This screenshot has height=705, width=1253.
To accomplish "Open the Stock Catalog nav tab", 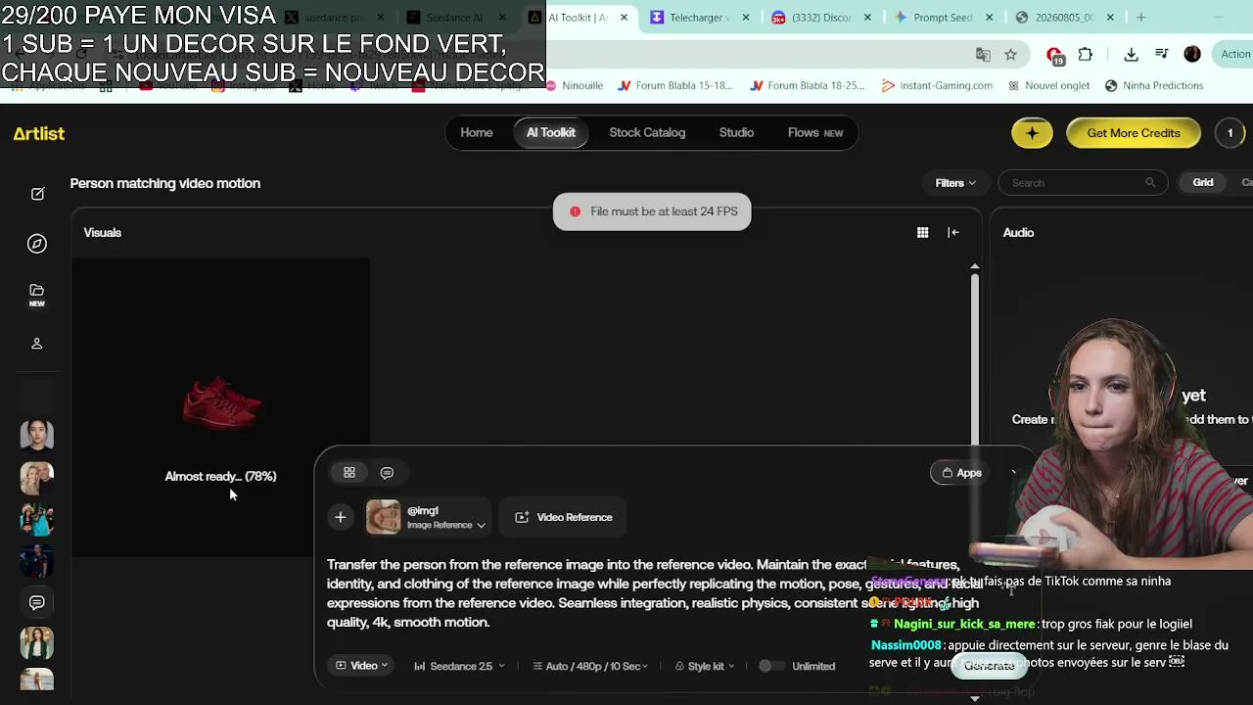I will (647, 133).
